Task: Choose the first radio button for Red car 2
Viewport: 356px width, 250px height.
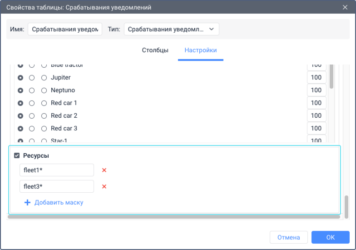Action: pos(20,116)
